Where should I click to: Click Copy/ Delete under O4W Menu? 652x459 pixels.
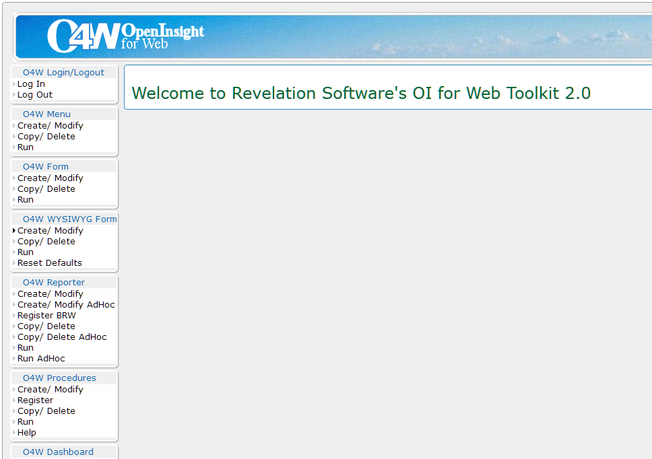tap(46, 136)
